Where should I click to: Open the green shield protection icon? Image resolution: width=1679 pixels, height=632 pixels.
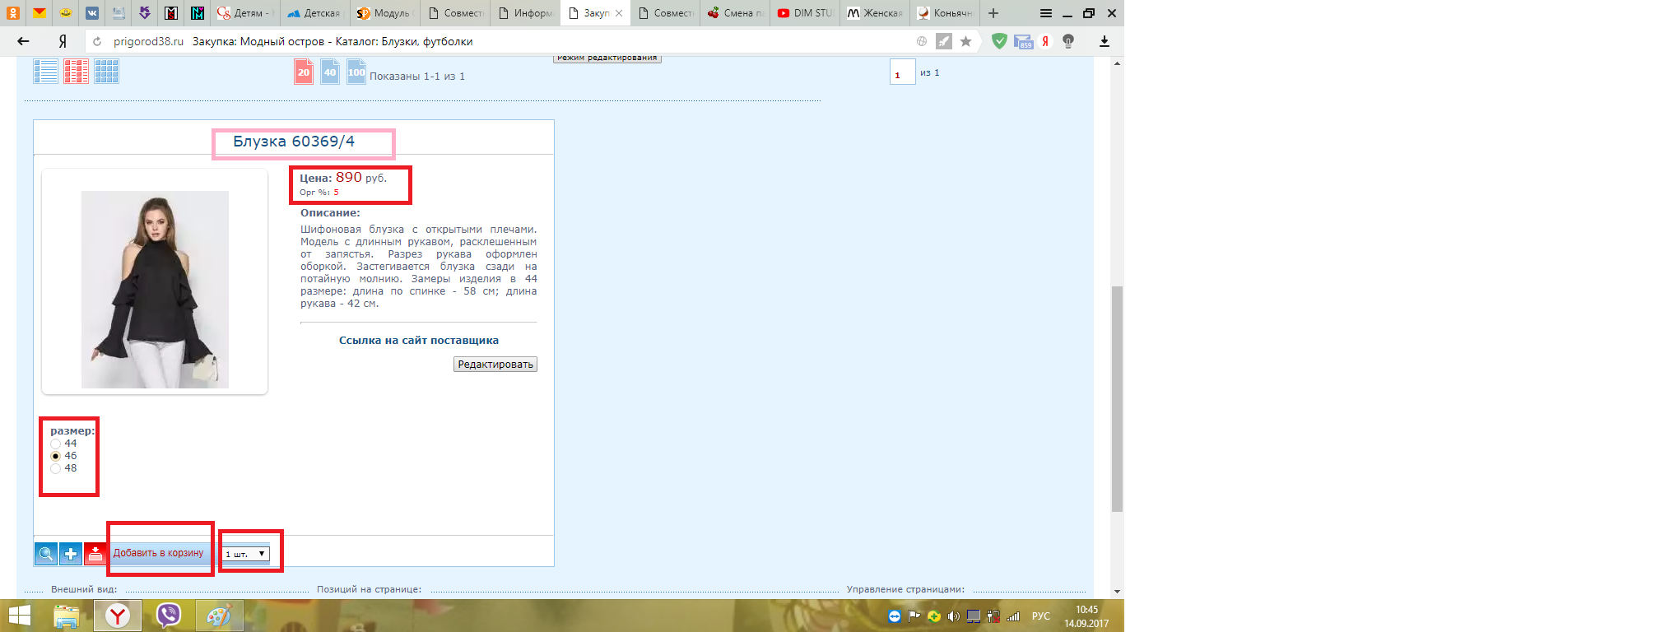pos(999,41)
